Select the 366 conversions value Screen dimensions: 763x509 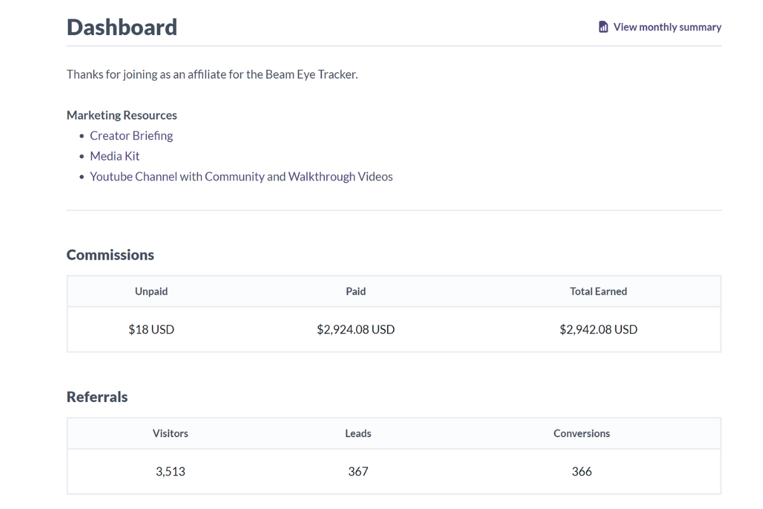(x=582, y=471)
